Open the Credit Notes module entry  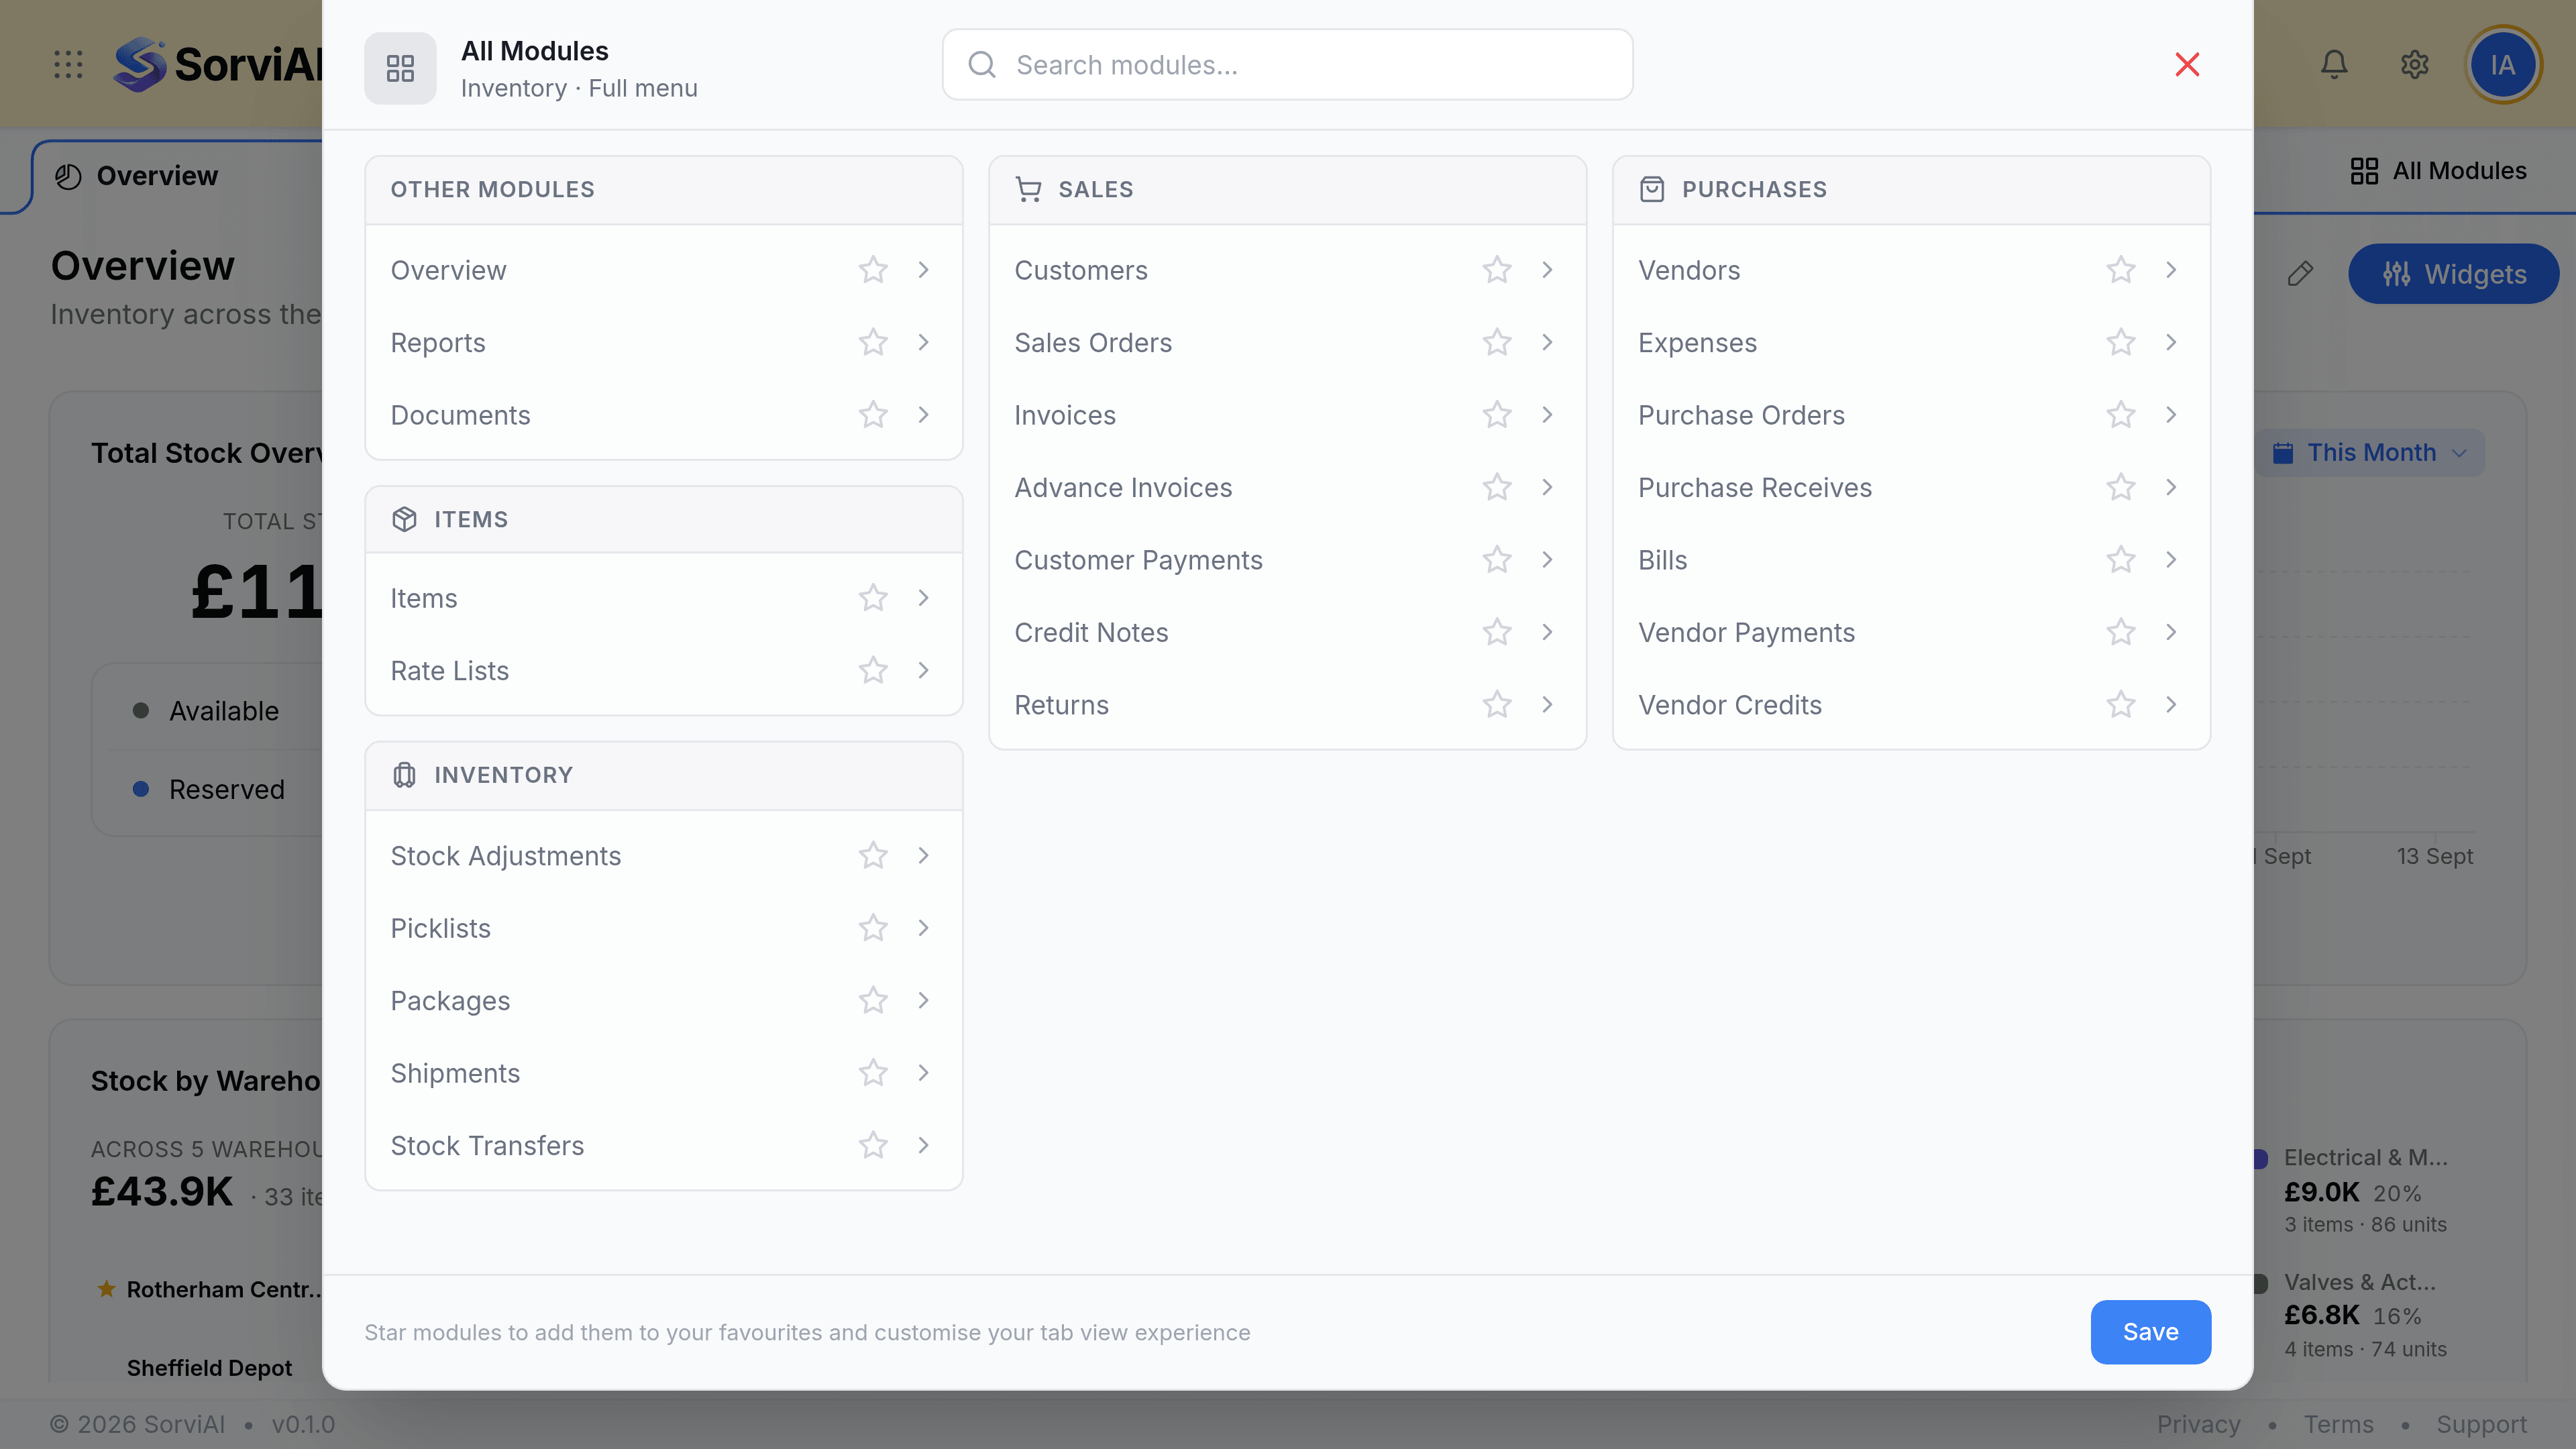pyautogui.click(x=1287, y=632)
